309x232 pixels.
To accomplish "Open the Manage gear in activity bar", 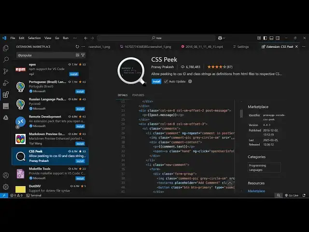I will [6, 187].
